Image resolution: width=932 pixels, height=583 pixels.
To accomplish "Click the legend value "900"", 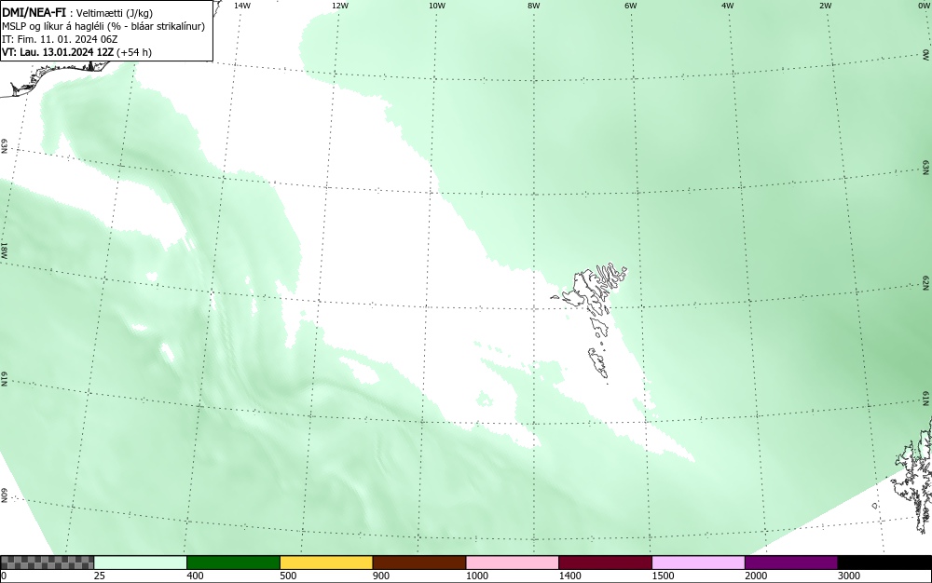I will pyautogui.click(x=381, y=576).
